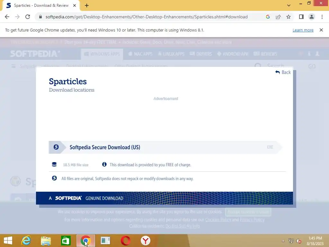Launch Internet Explorer from the taskbar
Viewport: 329px width, 247px height.
pos(26,241)
